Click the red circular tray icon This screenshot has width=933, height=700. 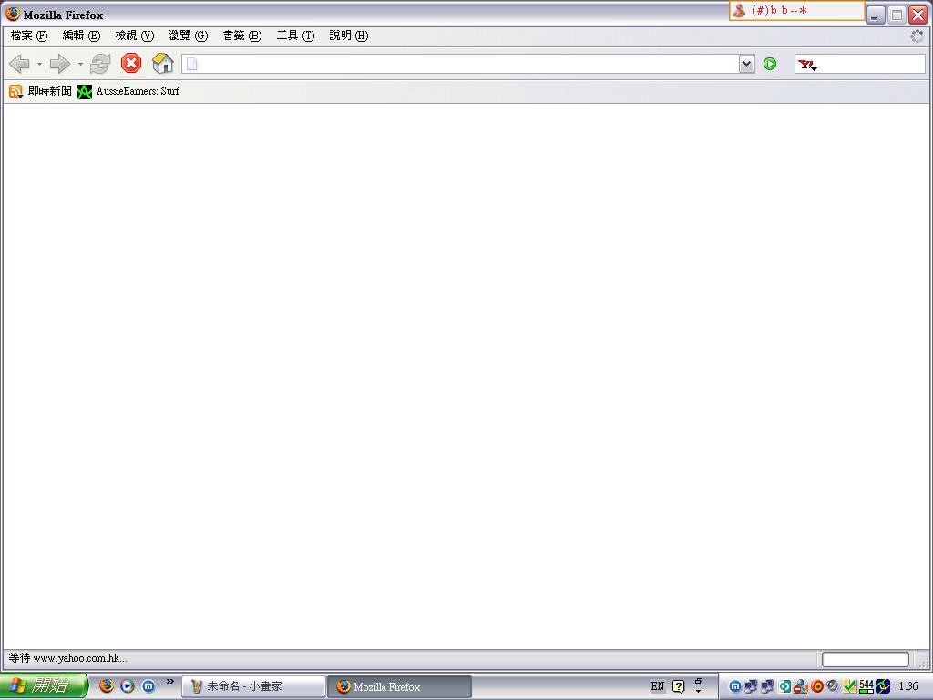(817, 686)
